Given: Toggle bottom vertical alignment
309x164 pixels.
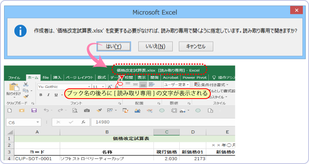Looking at the screenshot, I should pyautogui.click(x=143, y=85).
